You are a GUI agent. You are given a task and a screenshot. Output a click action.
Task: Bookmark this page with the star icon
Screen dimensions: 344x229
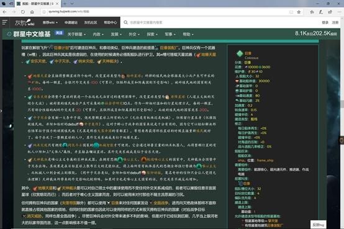tap(299, 12)
